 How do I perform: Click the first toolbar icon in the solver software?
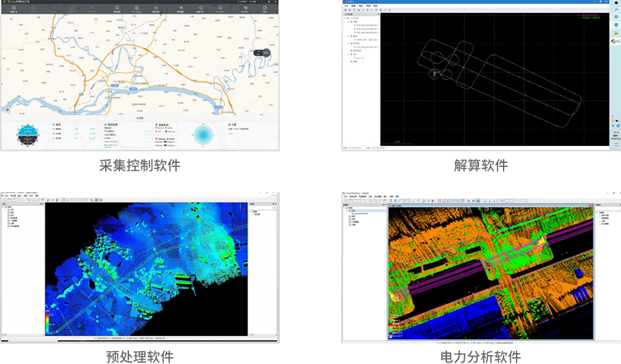pyautogui.click(x=345, y=10)
